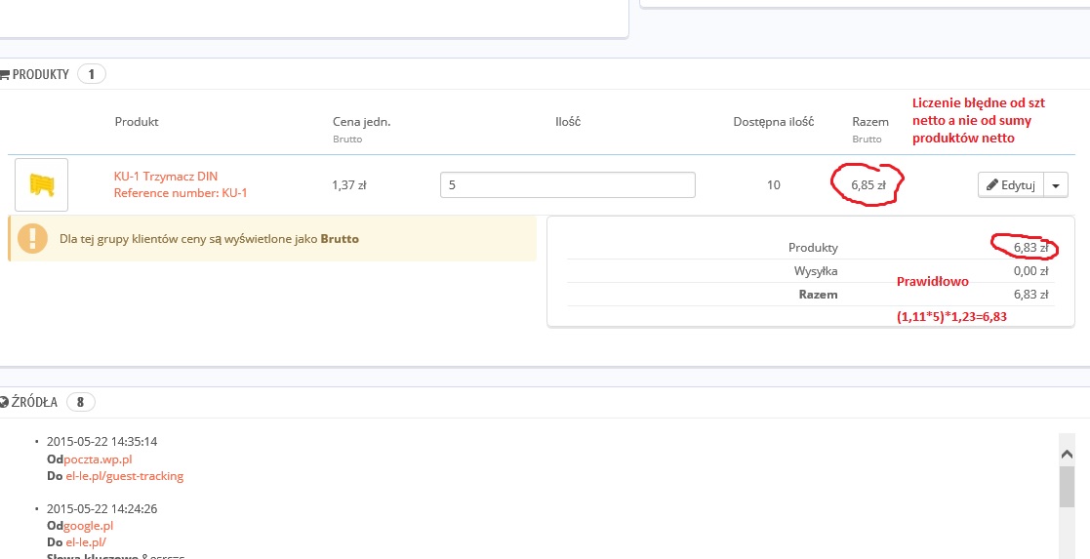Image resolution: width=1090 pixels, height=559 pixels.
Task: Click the Razem column header
Action: pos(869,122)
